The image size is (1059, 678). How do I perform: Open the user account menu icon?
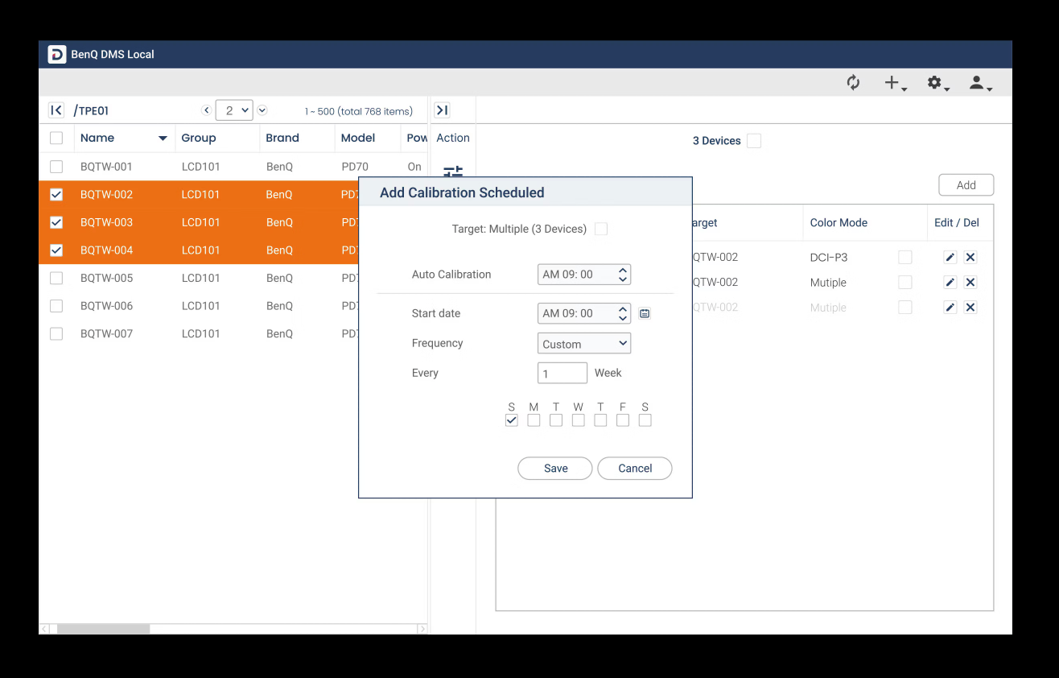tap(979, 83)
